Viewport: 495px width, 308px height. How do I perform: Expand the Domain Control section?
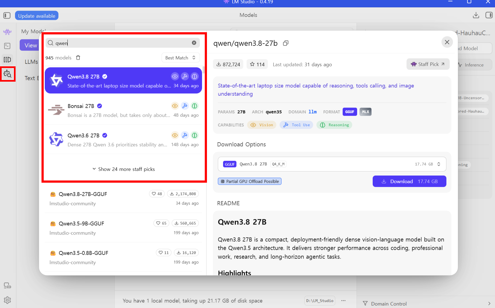pyautogui.click(x=426, y=304)
